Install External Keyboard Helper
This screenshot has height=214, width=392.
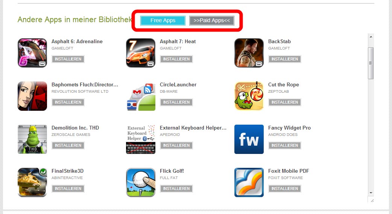click(176, 145)
